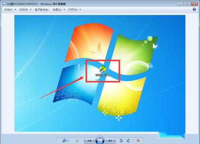Image resolution: width=200 pixels, height=144 pixels.
Task: Go to the next picture
Action: coord(110,141)
